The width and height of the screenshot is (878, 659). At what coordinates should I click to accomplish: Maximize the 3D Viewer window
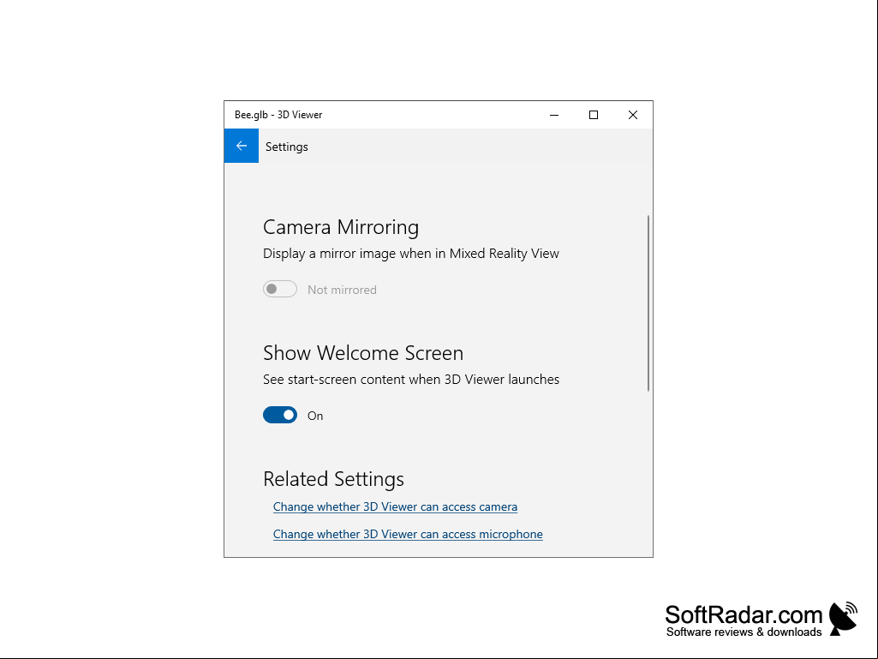click(594, 115)
